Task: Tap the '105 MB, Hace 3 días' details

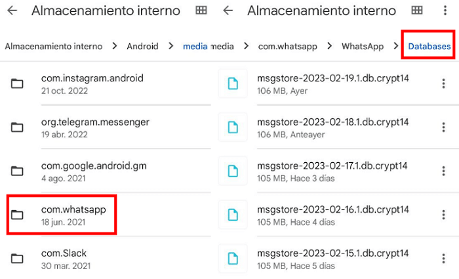Action: point(296,178)
